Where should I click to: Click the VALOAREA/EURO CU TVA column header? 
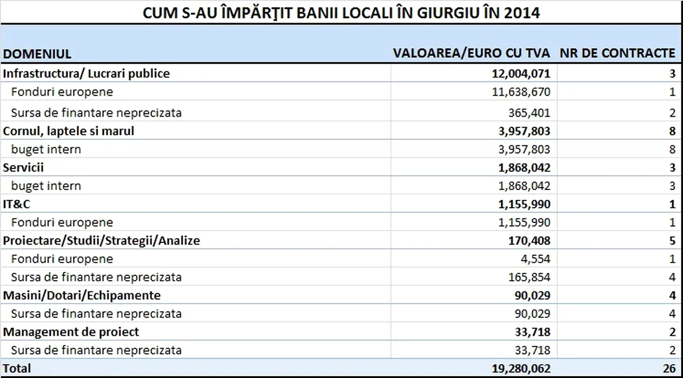pyautogui.click(x=471, y=53)
